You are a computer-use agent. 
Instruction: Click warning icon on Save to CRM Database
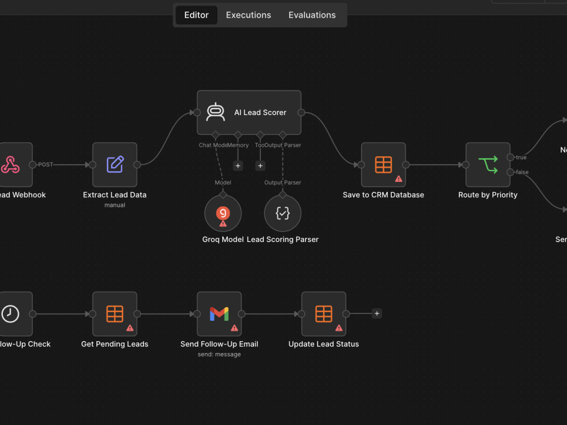tap(399, 178)
